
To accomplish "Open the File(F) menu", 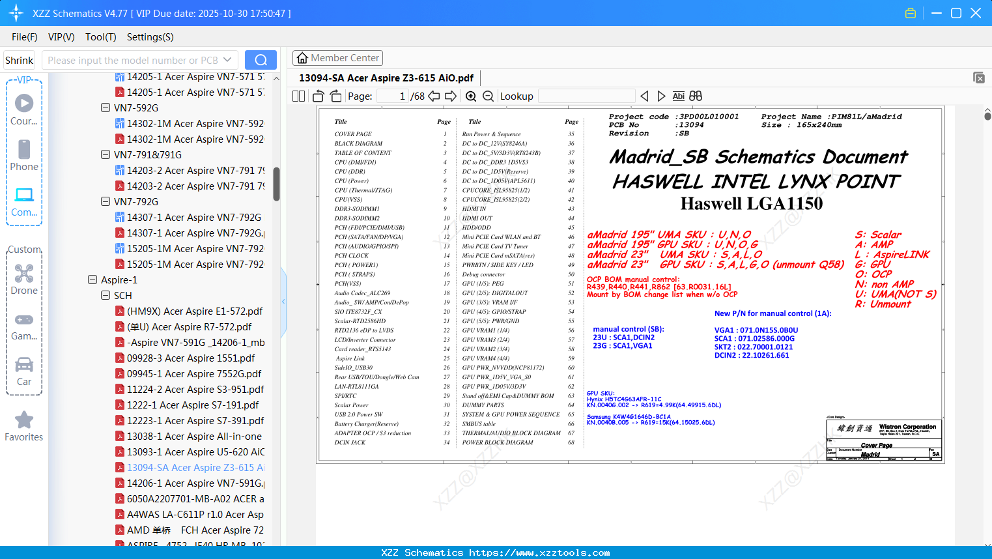I will (x=25, y=37).
